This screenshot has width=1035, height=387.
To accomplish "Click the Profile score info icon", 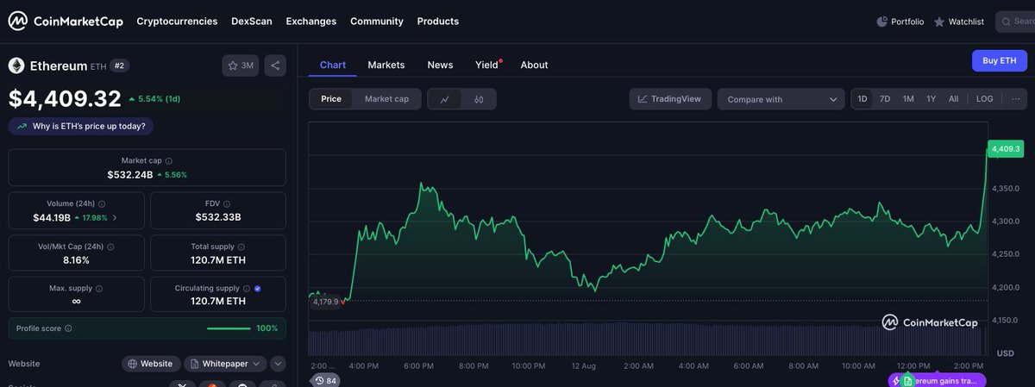I will click(x=68, y=328).
